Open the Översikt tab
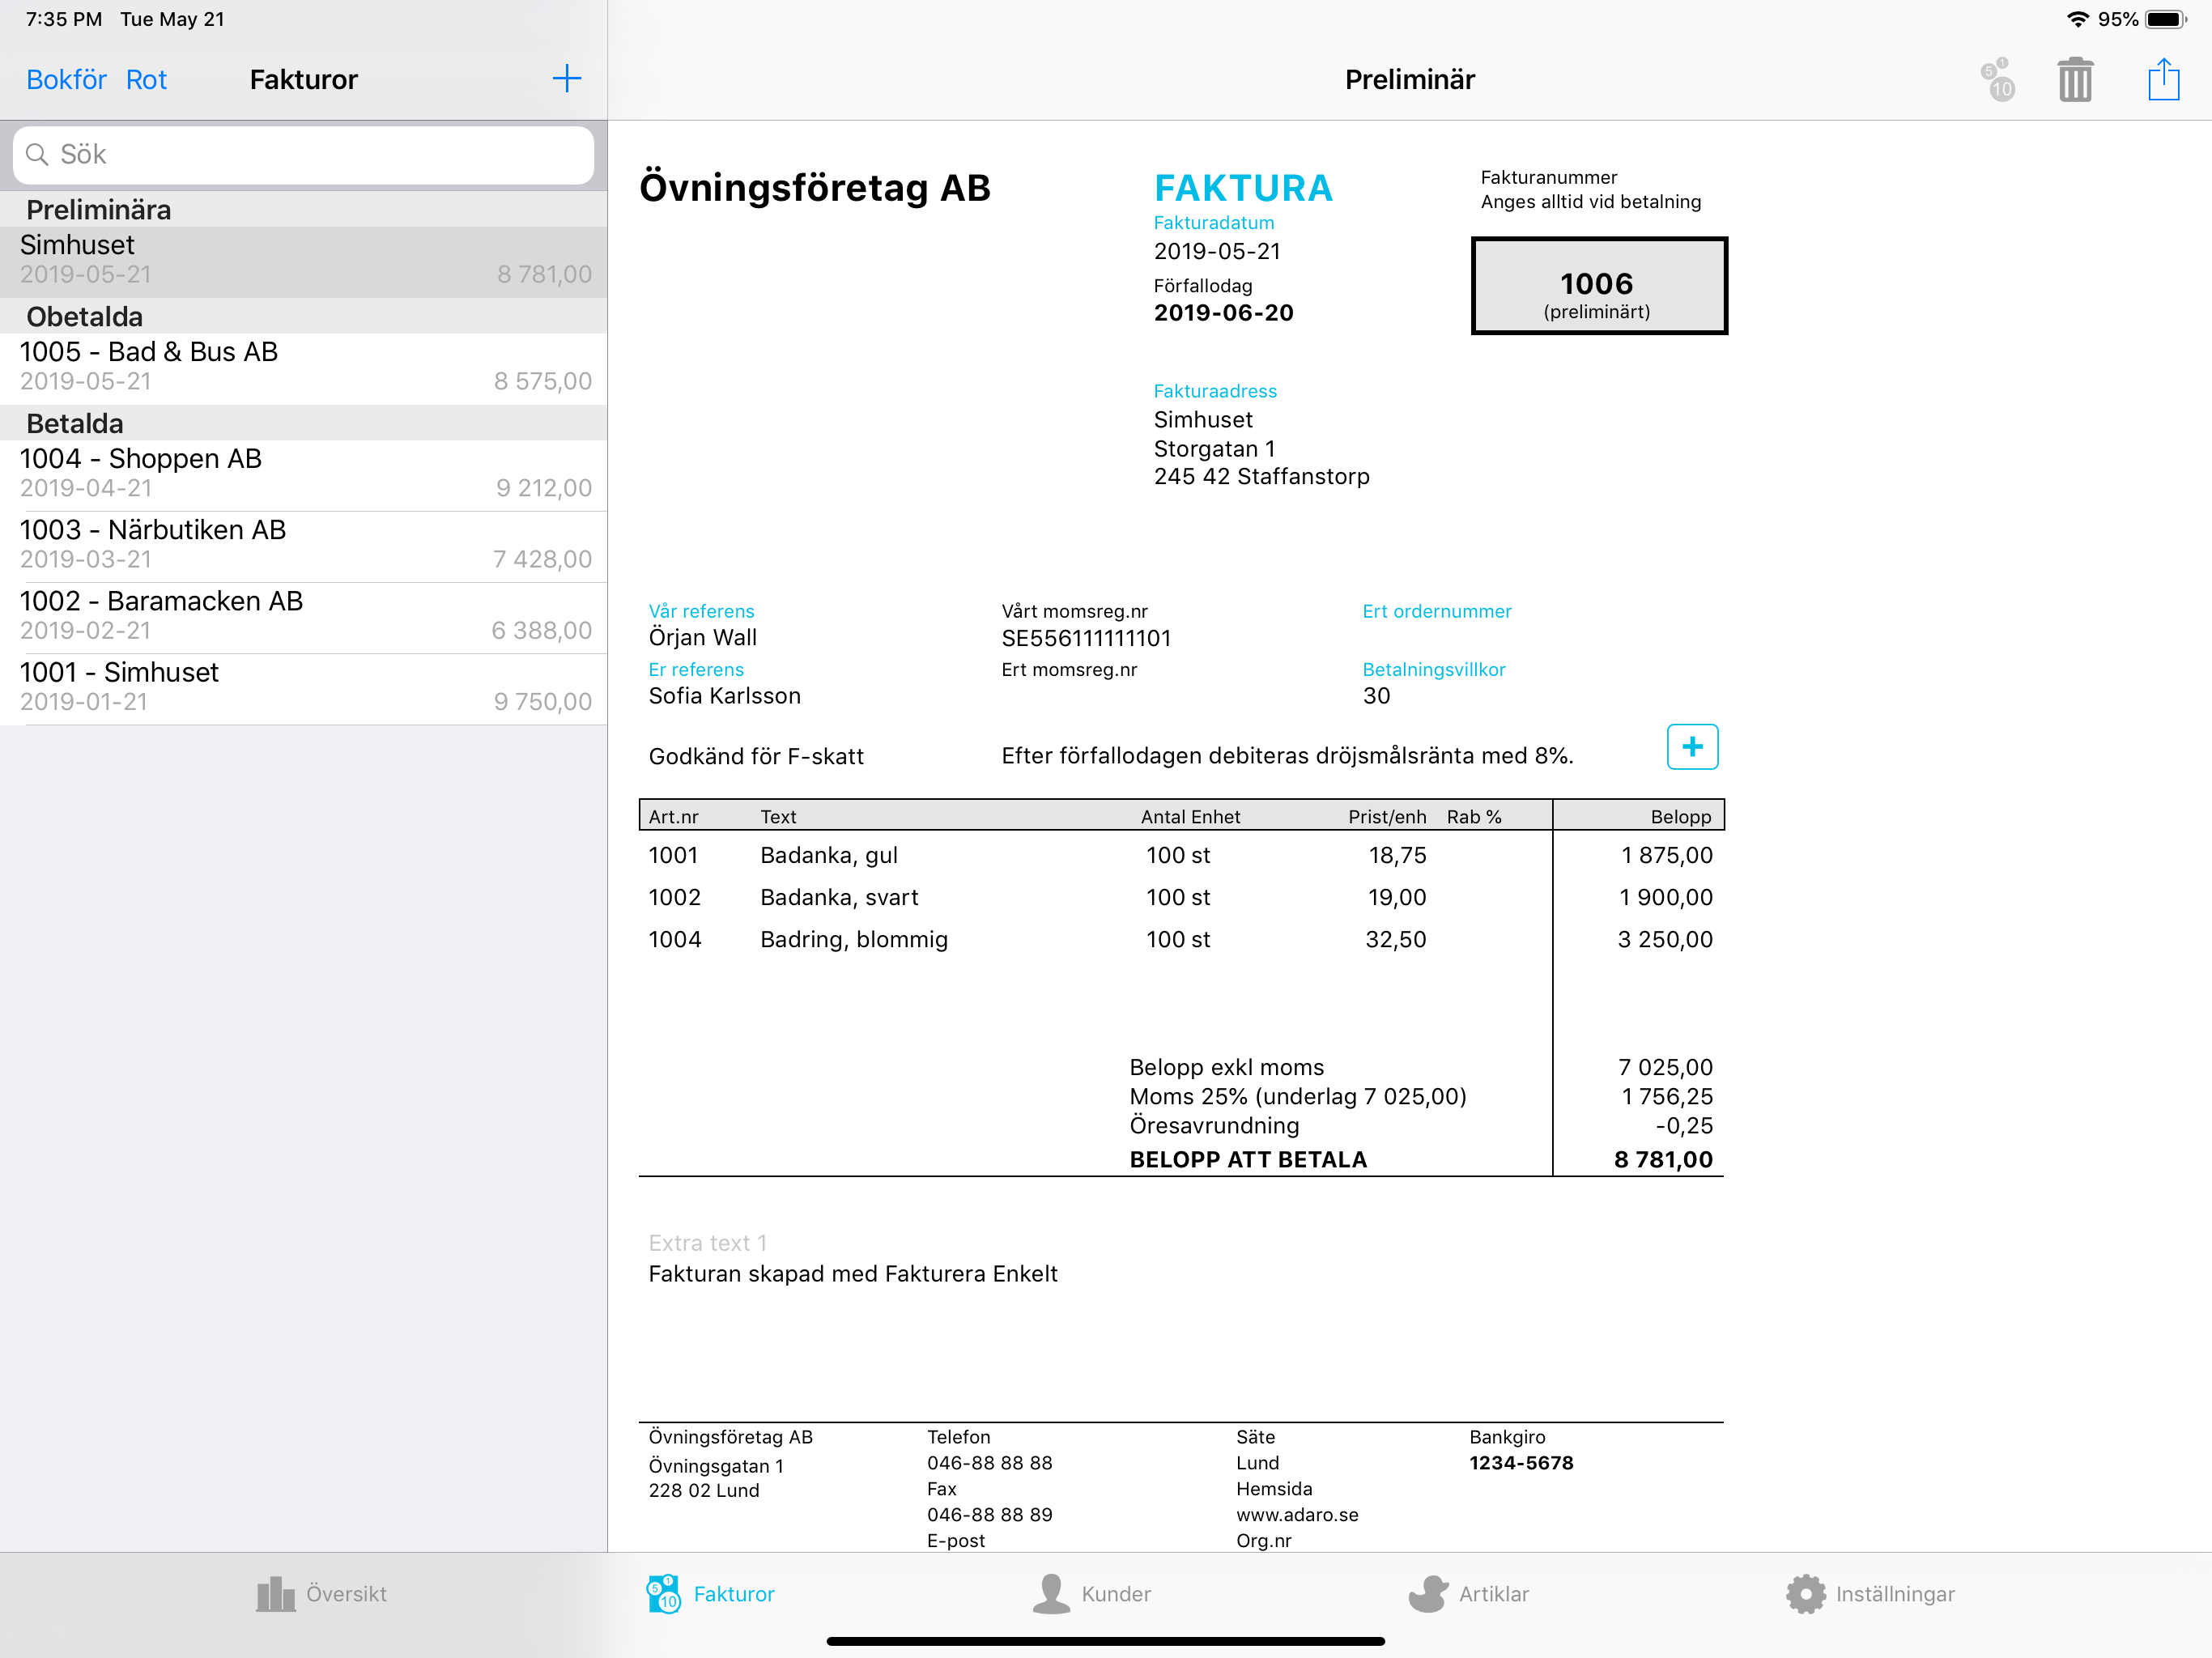2212x1658 pixels. tap(321, 1594)
